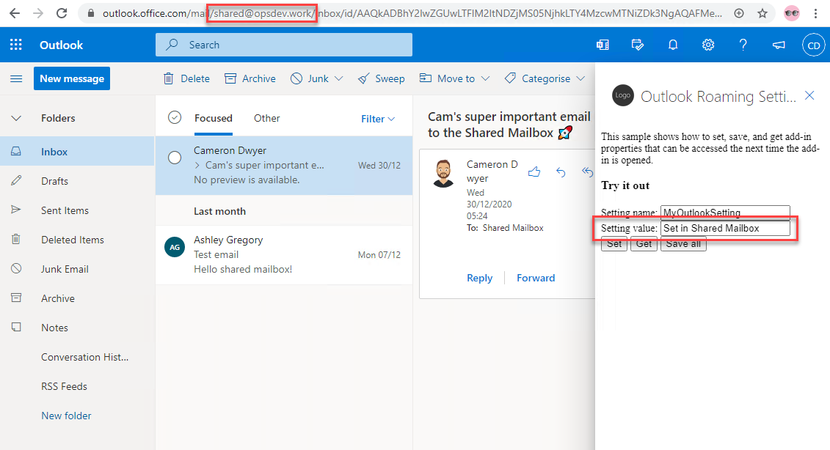
Task: Open the Drafts folder
Action: pos(54,181)
